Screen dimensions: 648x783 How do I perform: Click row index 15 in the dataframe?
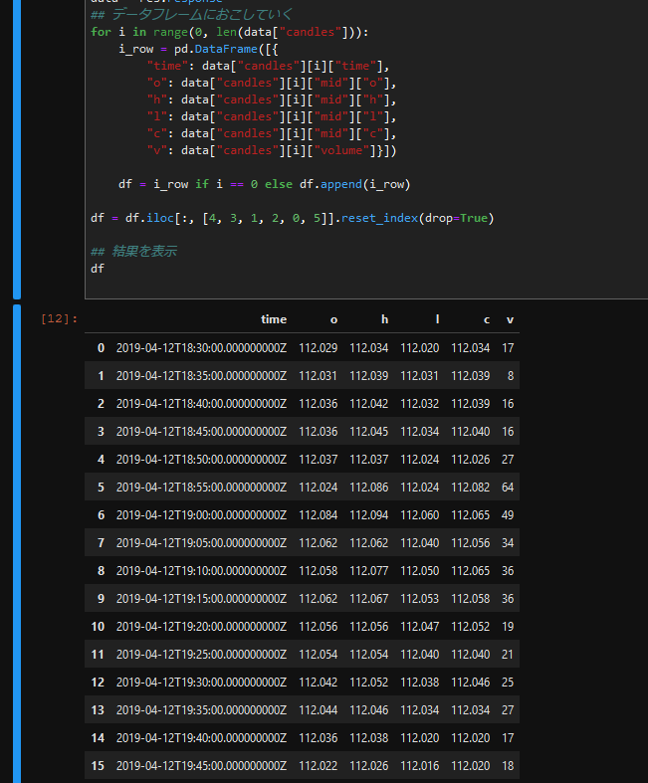(x=98, y=766)
